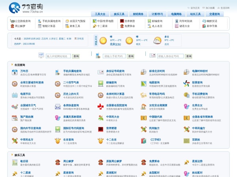Open the 原版周公解梦 link

click(114, 161)
